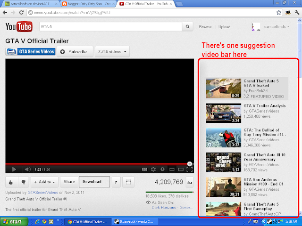
Task: Click the Watch Later clock icon in the player
Action: point(162,169)
